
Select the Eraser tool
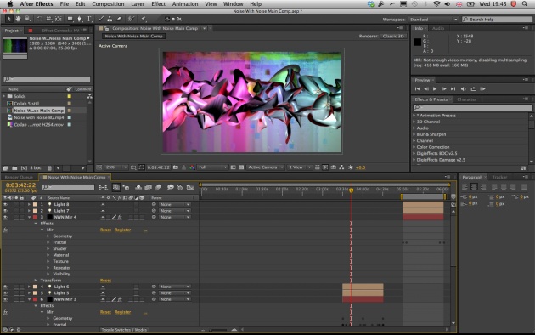click(119, 19)
